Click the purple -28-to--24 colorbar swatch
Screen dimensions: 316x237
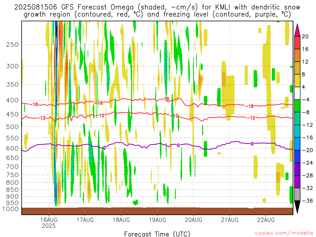pyautogui.click(x=297, y=169)
